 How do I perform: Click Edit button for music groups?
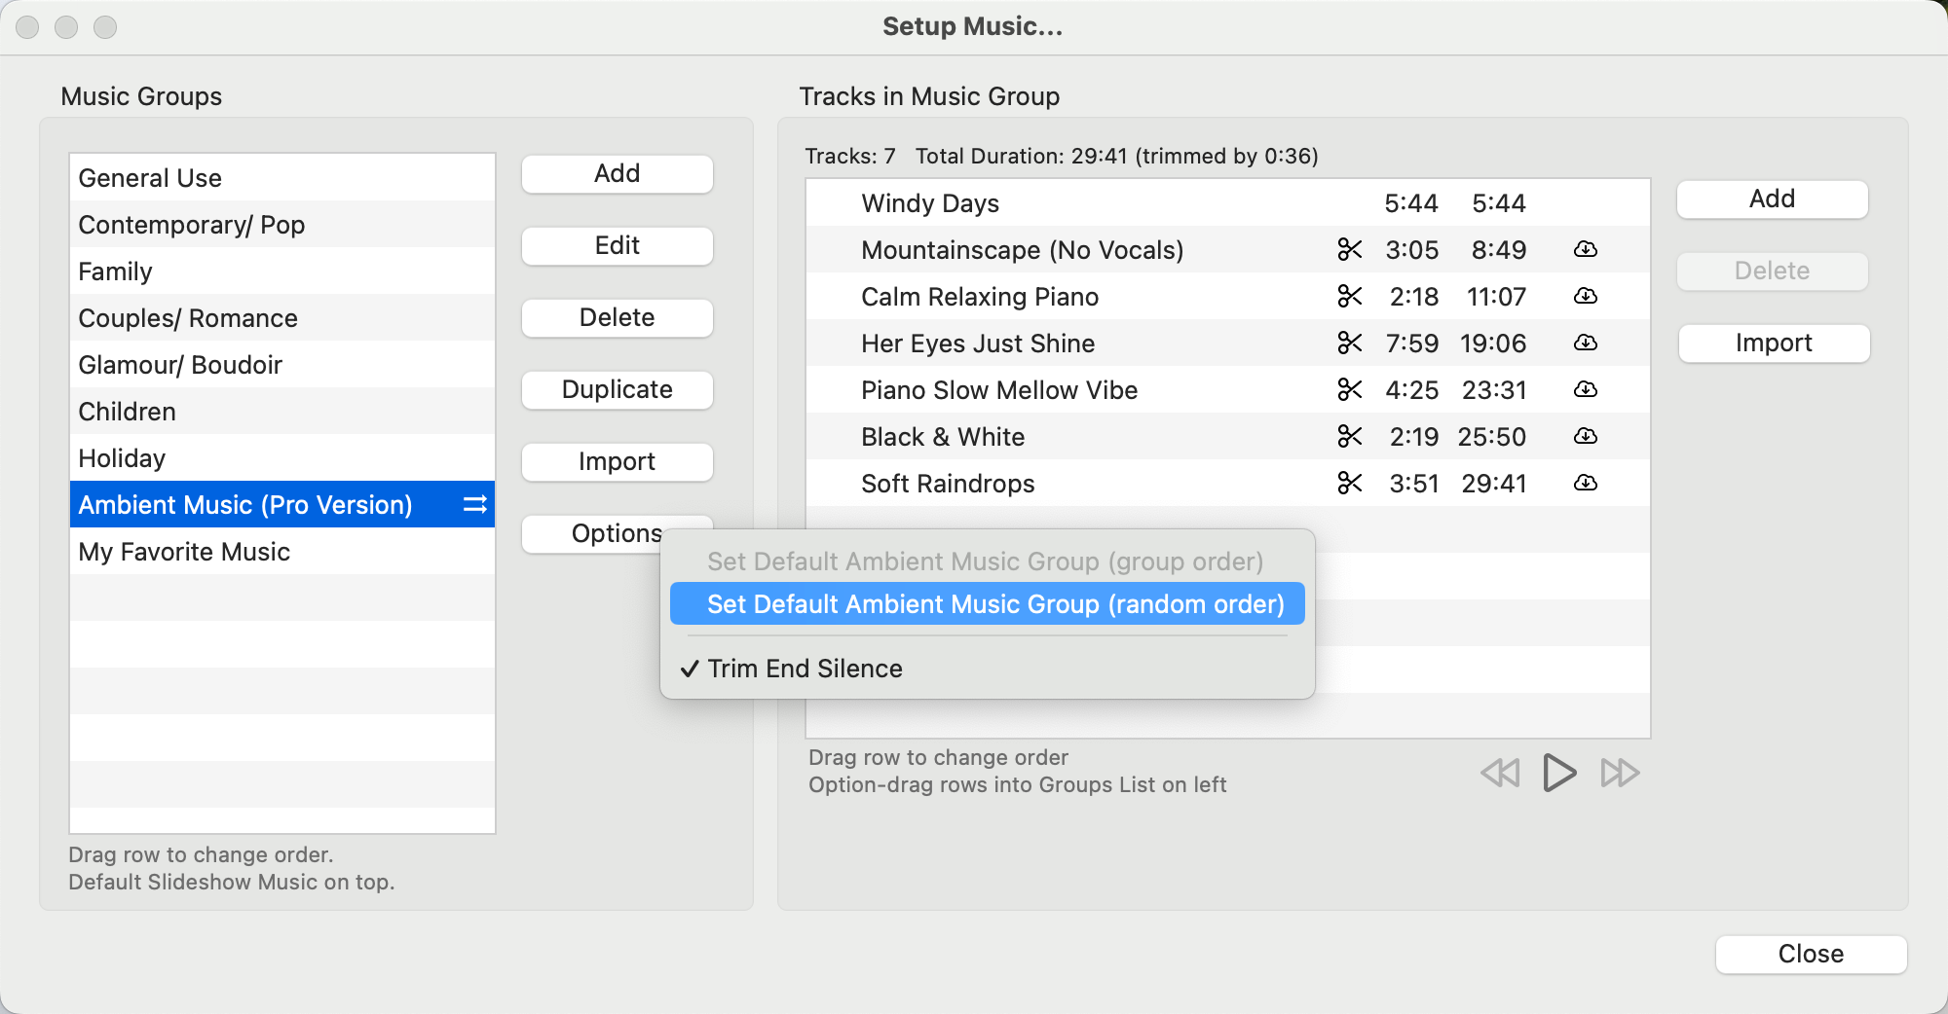[x=617, y=246]
